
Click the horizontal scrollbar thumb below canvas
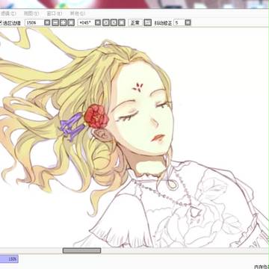81,250
